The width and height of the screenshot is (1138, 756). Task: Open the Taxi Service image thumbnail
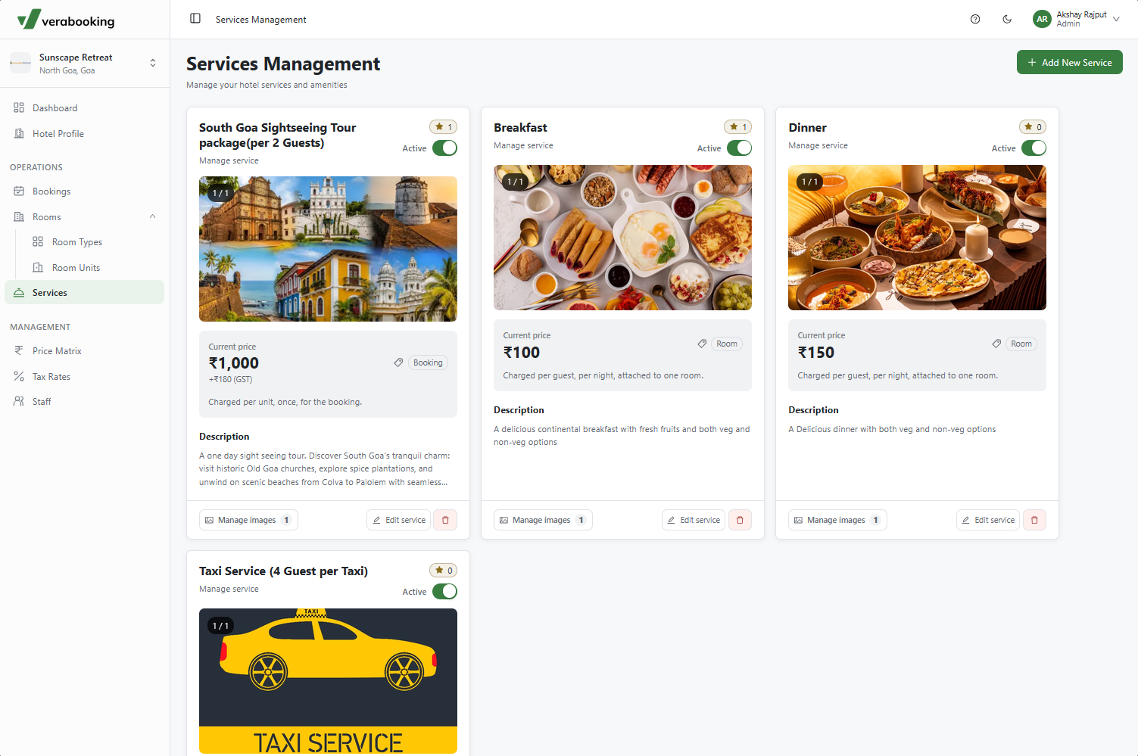coord(328,681)
